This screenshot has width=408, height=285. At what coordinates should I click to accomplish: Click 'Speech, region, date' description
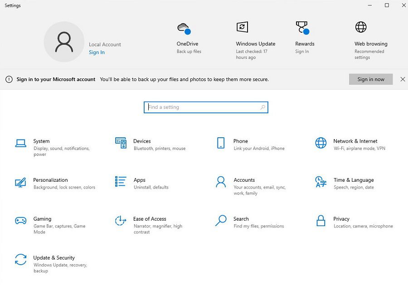pyautogui.click(x=354, y=187)
